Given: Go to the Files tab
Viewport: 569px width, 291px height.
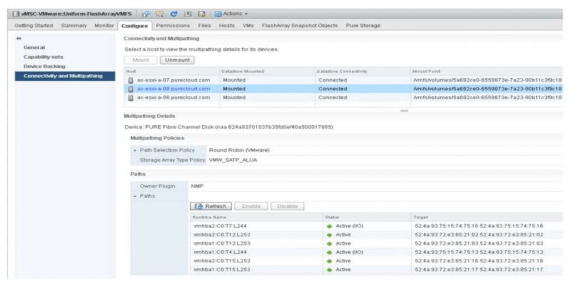Looking at the screenshot, I should pos(204,25).
